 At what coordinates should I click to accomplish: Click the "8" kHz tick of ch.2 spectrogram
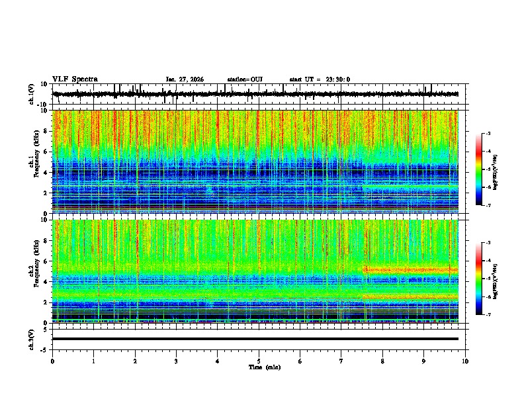pyautogui.click(x=46, y=241)
